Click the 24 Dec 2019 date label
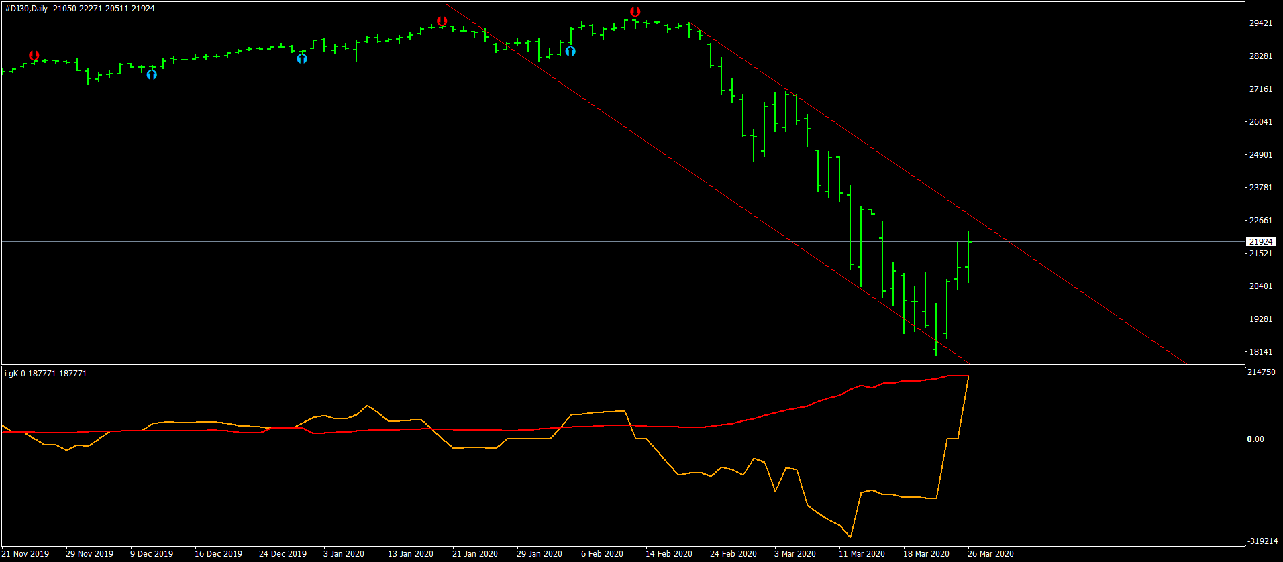Screen dimensions: 1283x562 [x=283, y=554]
